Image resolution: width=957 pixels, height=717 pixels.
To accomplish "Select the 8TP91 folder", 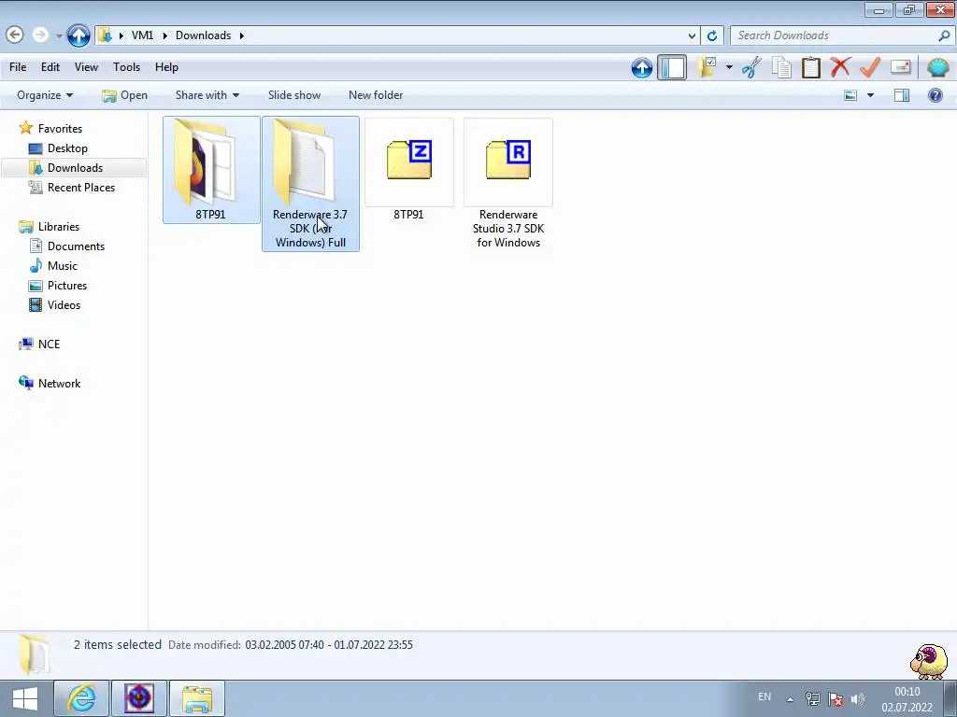I will coord(211,170).
